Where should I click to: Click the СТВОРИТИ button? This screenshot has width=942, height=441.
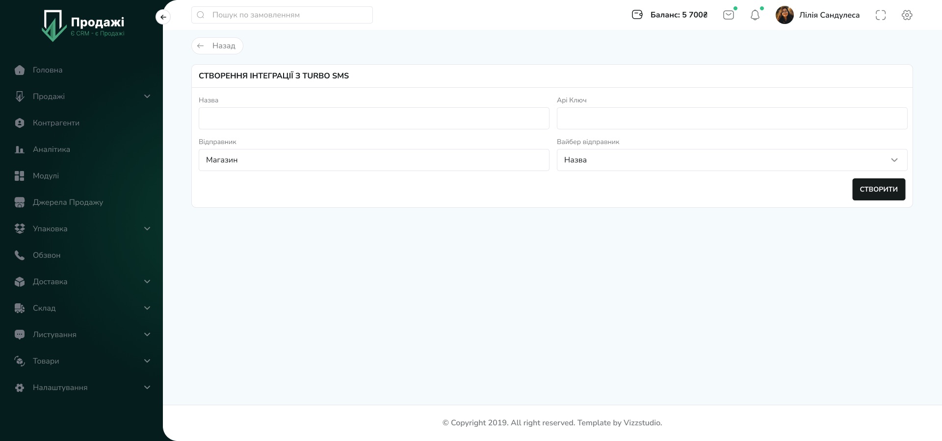pyautogui.click(x=879, y=189)
